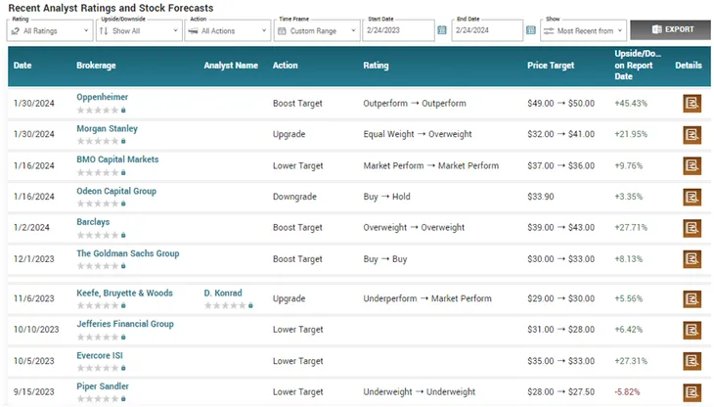The width and height of the screenshot is (714, 407).
Task: Click the EXPORT button
Action: 670,29
